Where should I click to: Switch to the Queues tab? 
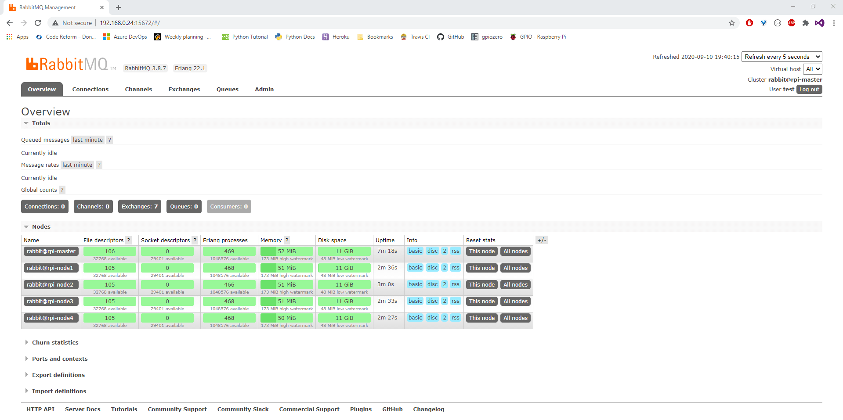tap(228, 90)
